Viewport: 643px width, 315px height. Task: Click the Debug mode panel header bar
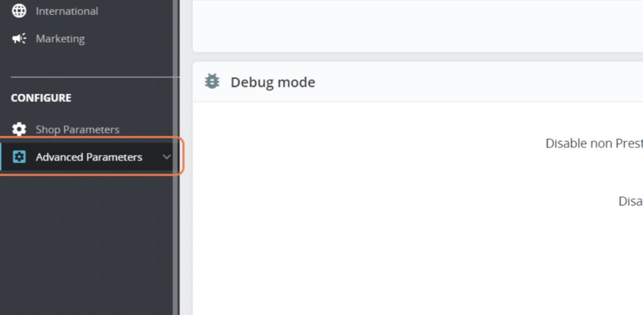(x=418, y=82)
